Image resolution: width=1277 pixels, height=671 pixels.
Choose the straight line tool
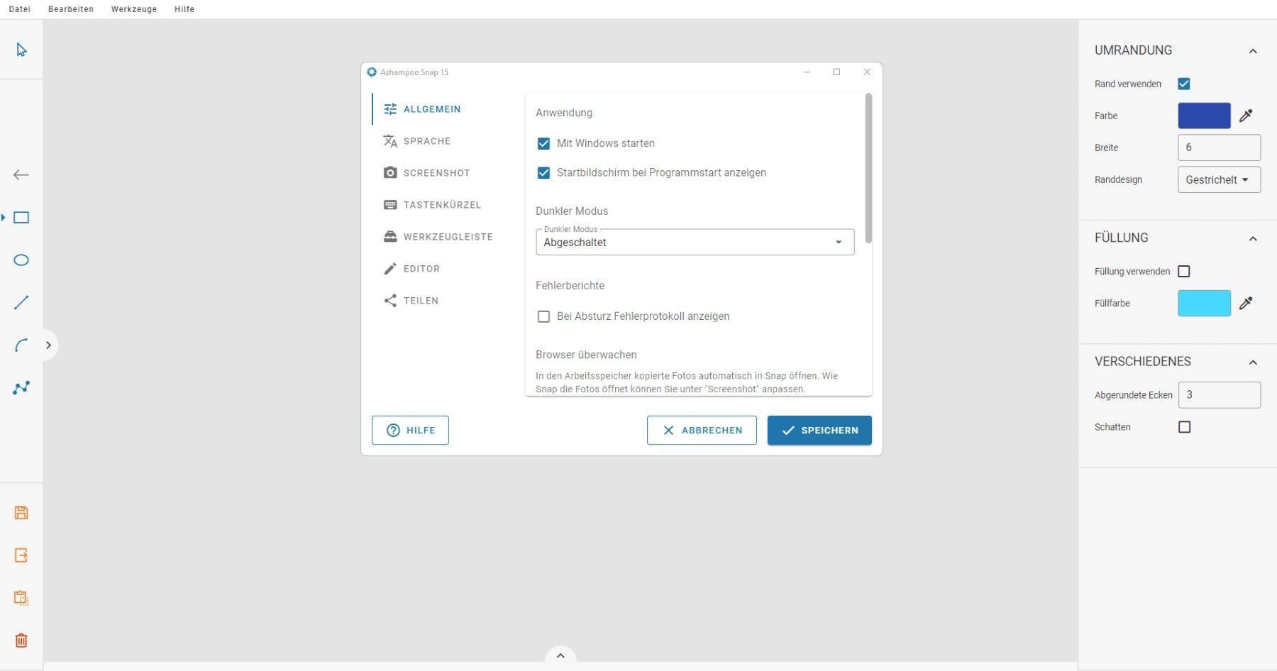coord(21,303)
